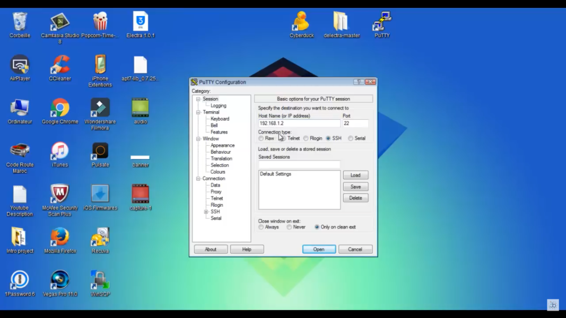Set close window on exit to Always

click(261, 227)
